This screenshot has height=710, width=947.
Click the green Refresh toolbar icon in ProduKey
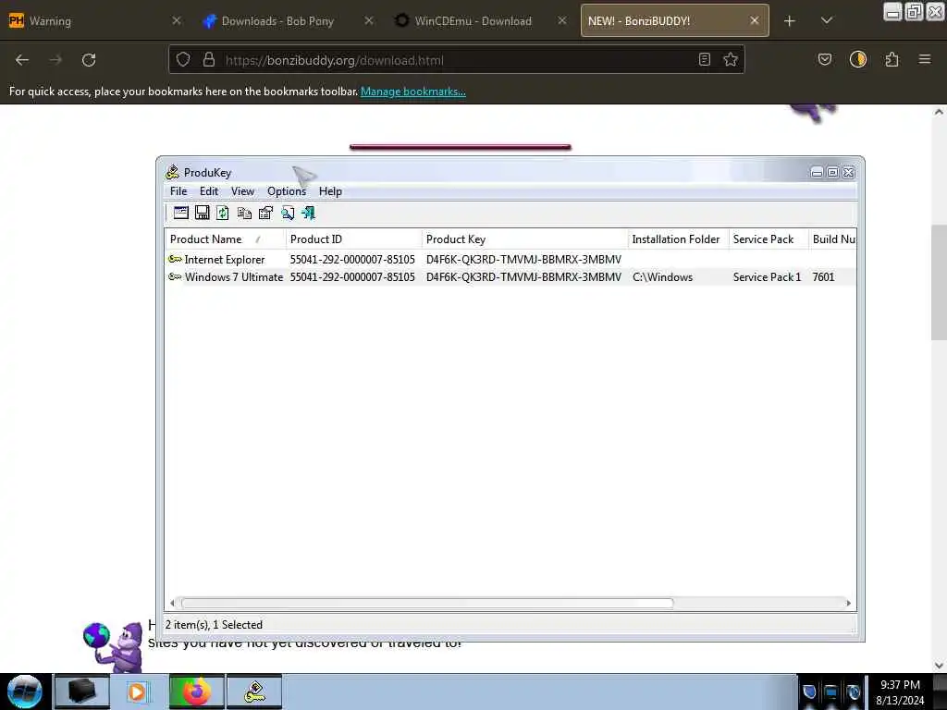click(222, 213)
